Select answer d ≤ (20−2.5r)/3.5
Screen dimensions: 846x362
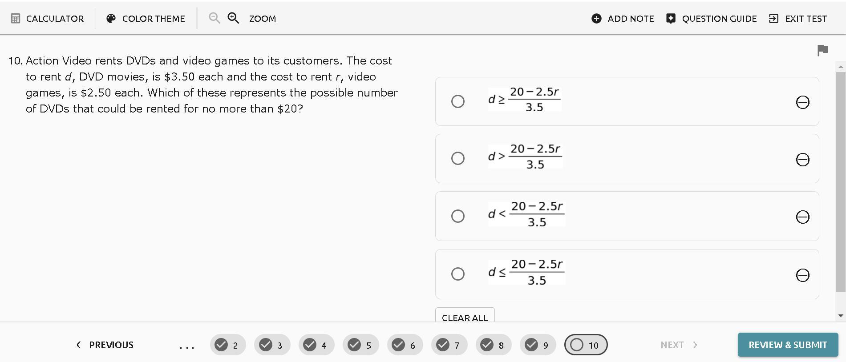[x=458, y=274]
